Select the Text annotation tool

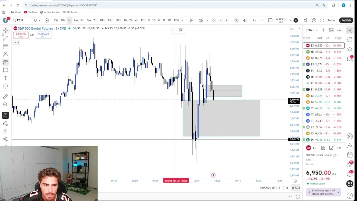(5, 78)
